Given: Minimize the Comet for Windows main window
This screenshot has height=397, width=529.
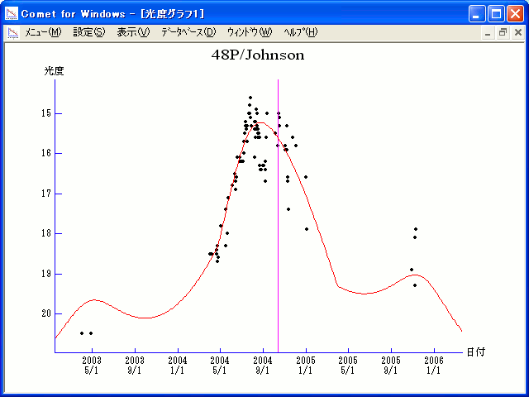Looking at the screenshot, I should [x=478, y=13].
